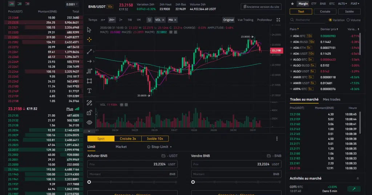
Task: Filter margin pairs by Tout
Action: (301, 12)
